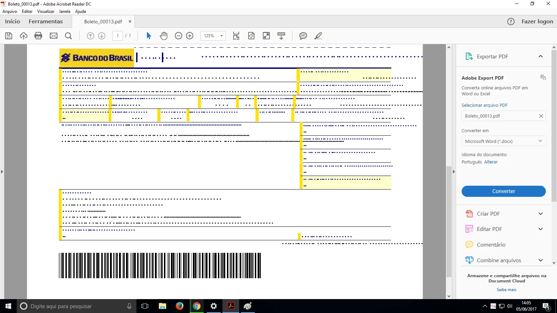The width and height of the screenshot is (557, 313).
Task: Add a sticky note comment
Action: point(303,36)
